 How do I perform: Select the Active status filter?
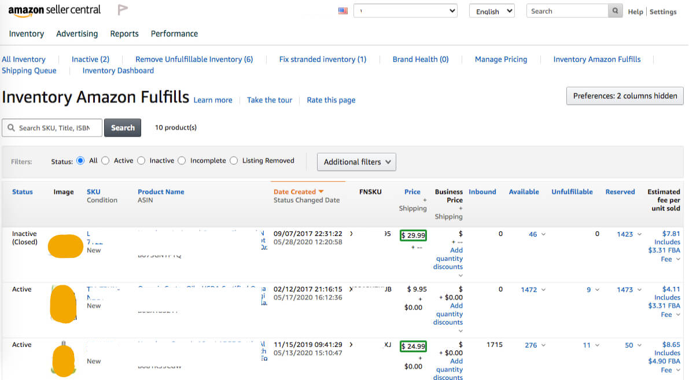click(105, 161)
